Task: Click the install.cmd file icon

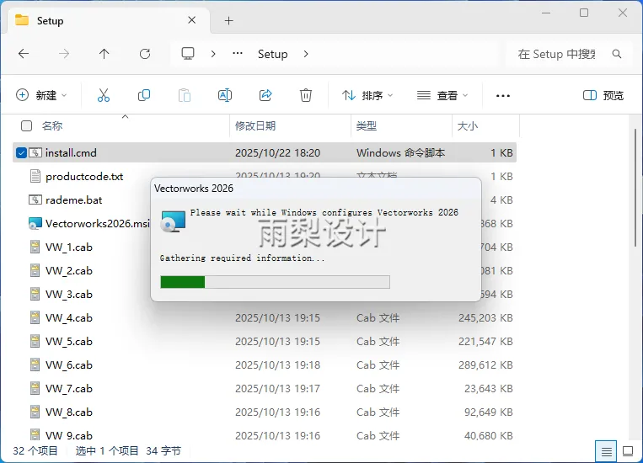Action: [35, 153]
